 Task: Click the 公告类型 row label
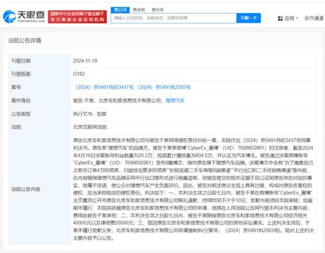21,114
